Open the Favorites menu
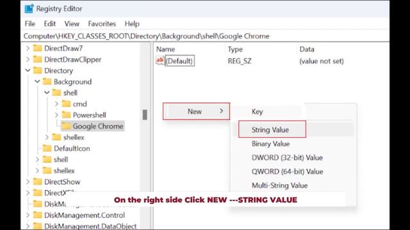The image size is (410, 230). 102,24
